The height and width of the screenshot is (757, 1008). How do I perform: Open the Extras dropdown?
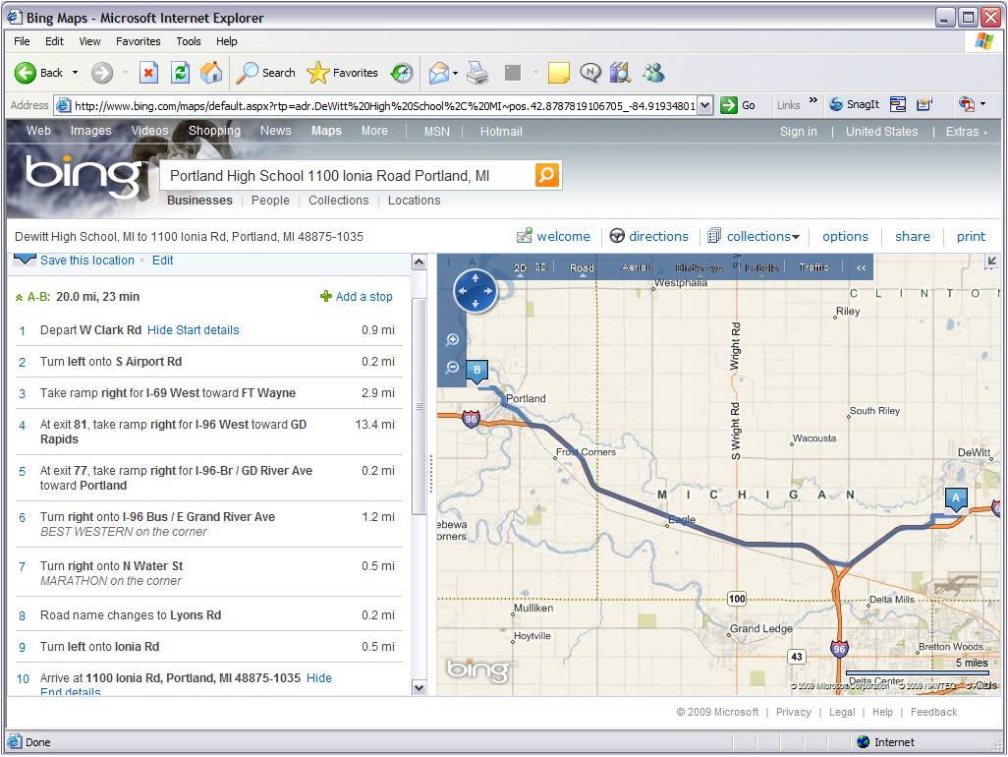pyautogui.click(x=966, y=131)
